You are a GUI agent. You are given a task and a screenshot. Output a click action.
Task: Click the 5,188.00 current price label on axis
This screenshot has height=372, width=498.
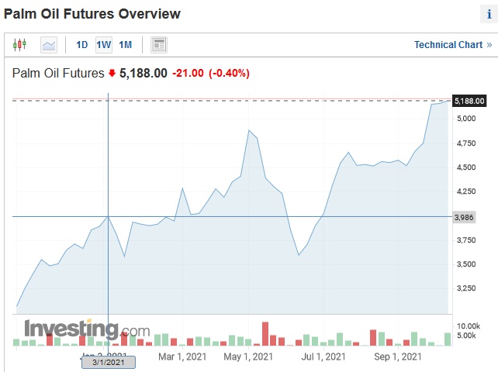[469, 101]
